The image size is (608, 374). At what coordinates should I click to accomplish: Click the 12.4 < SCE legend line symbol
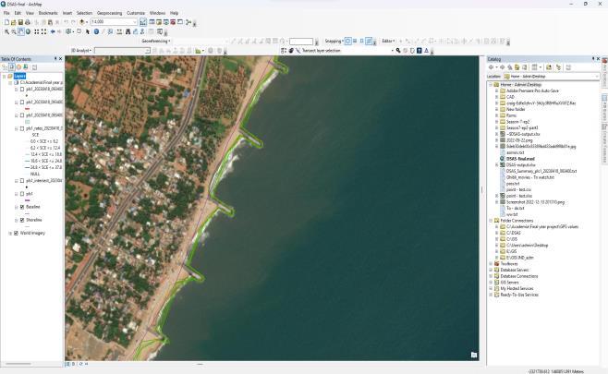coord(25,153)
